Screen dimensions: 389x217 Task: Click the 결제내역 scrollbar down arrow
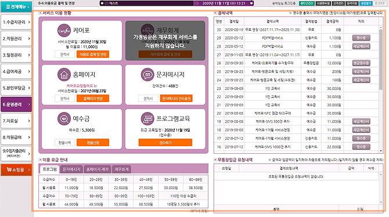[x=381, y=150]
